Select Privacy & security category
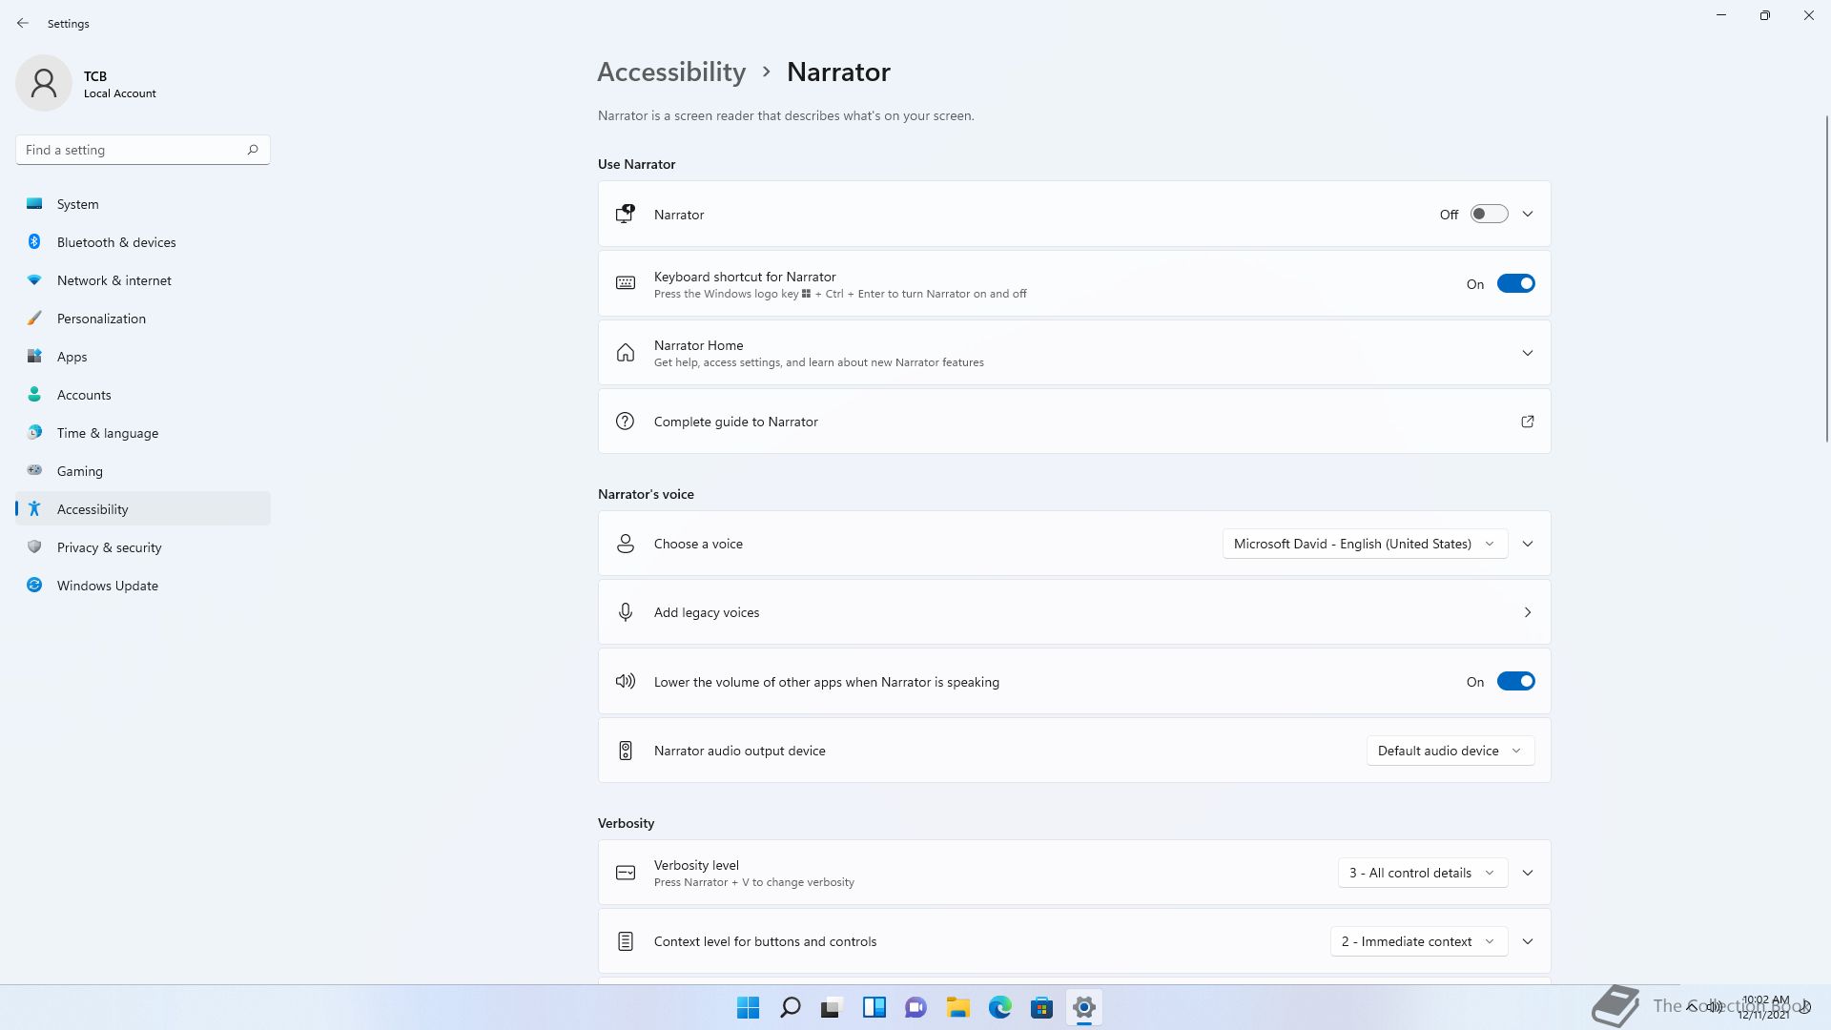 tap(143, 547)
